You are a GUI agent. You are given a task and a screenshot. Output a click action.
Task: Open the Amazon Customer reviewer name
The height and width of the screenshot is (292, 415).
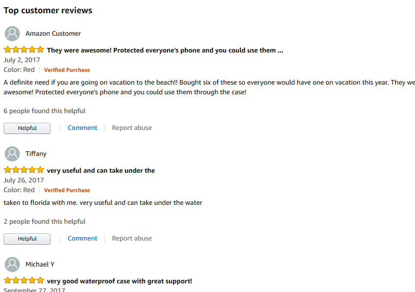(x=53, y=34)
